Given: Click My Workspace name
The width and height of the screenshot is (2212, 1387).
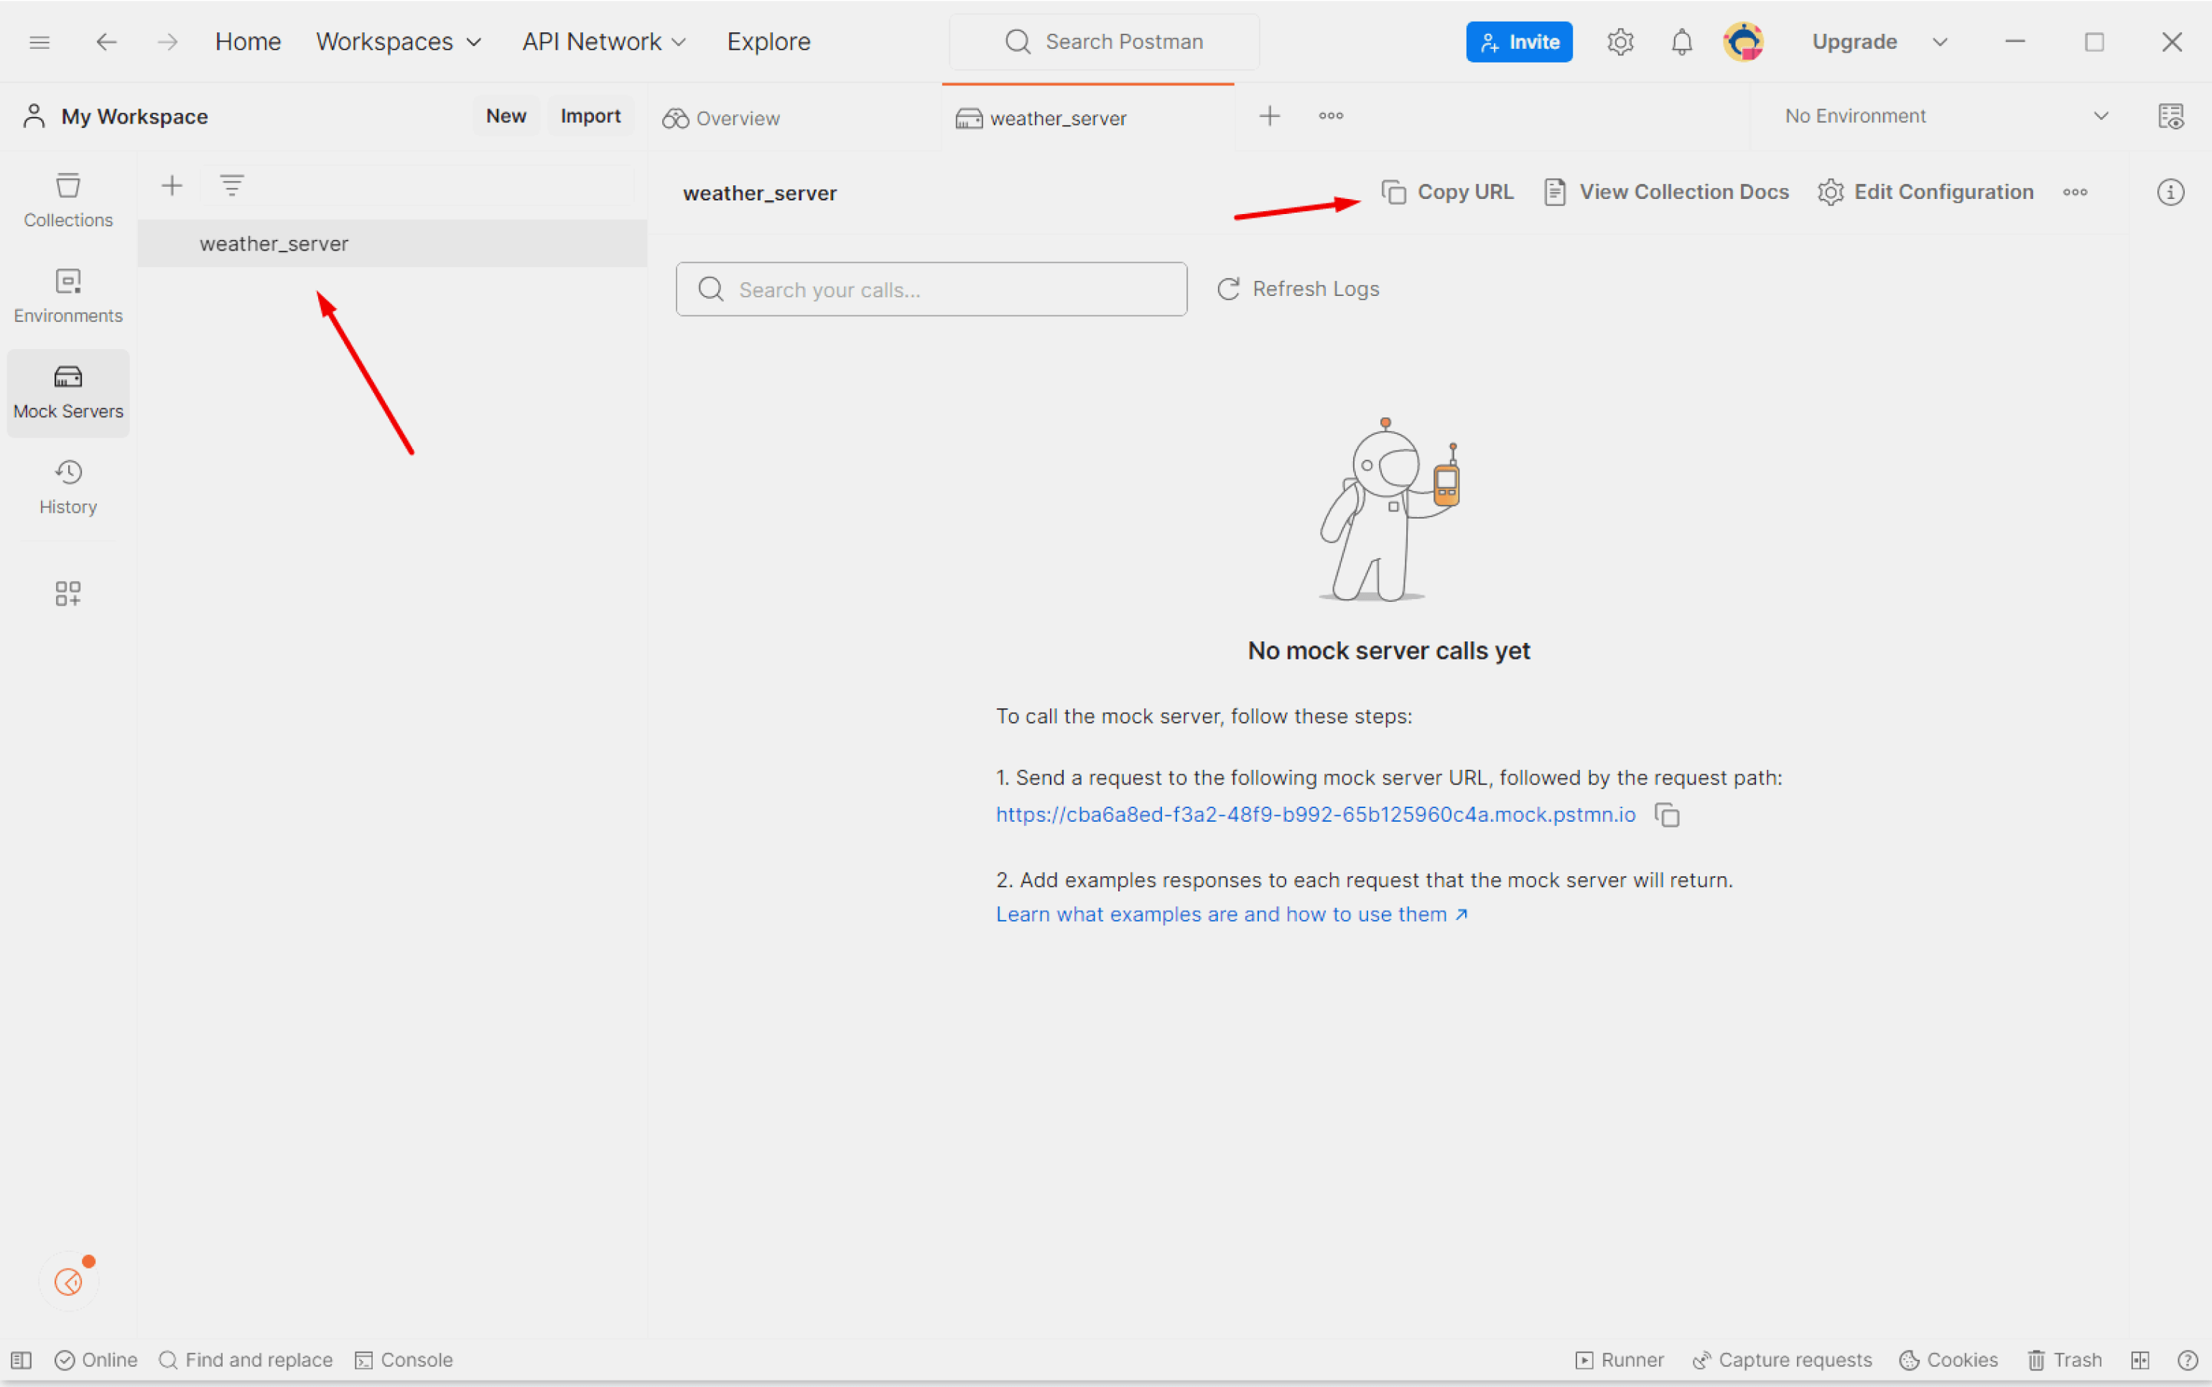Looking at the screenshot, I should pos(134,116).
